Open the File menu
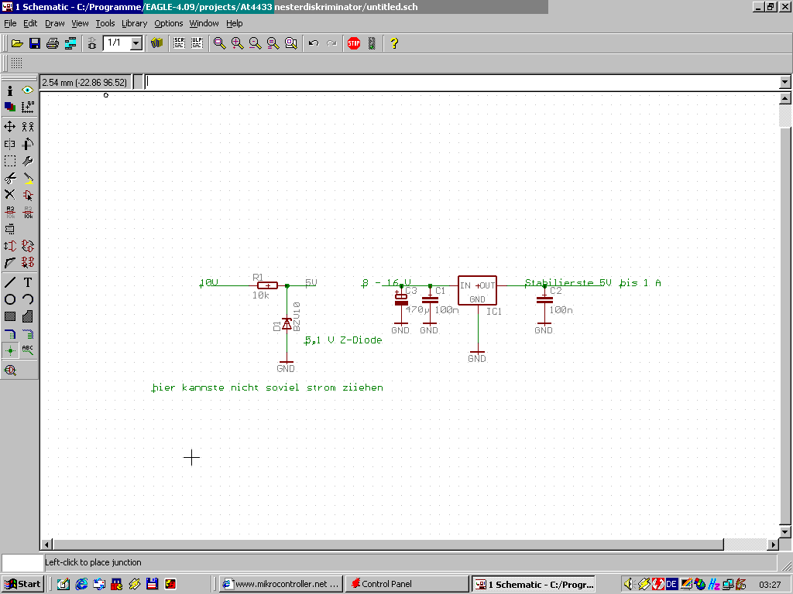The image size is (793, 594). pos(10,23)
